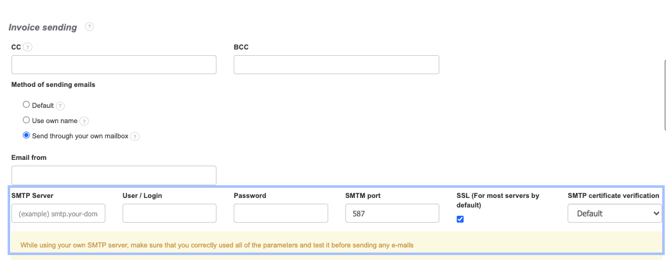Select the Password input field
This screenshot has width=666, height=276.
(x=281, y=213)
